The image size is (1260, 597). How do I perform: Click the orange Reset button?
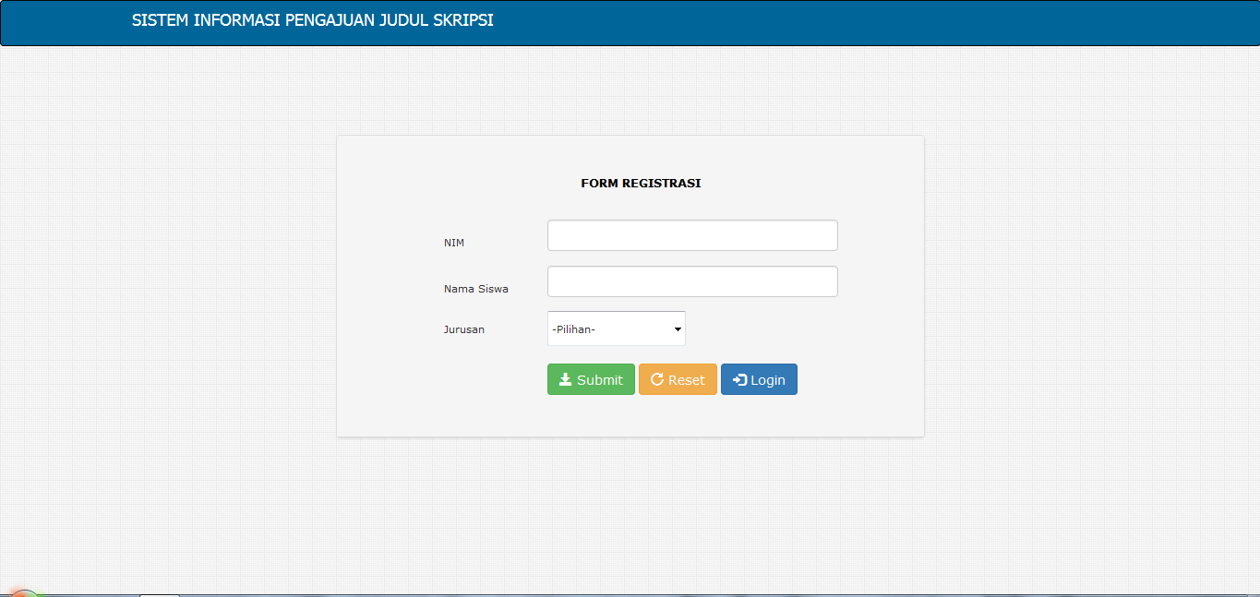[x=678, y=378]
